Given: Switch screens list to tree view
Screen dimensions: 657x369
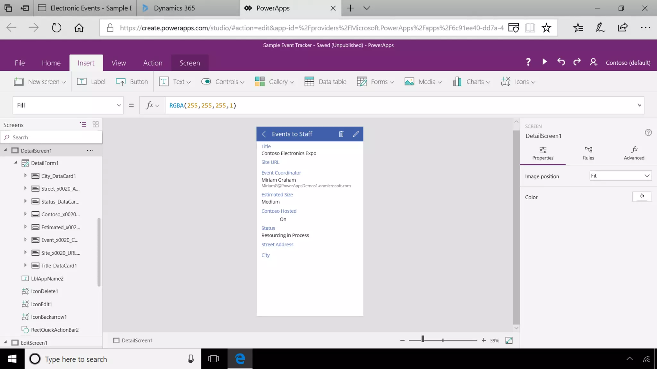Looking at the screenshot, I should (x=83, y=125).
